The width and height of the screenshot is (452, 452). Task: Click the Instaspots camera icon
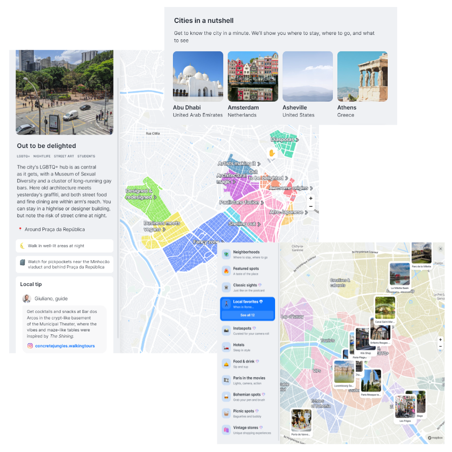point(226,330)
